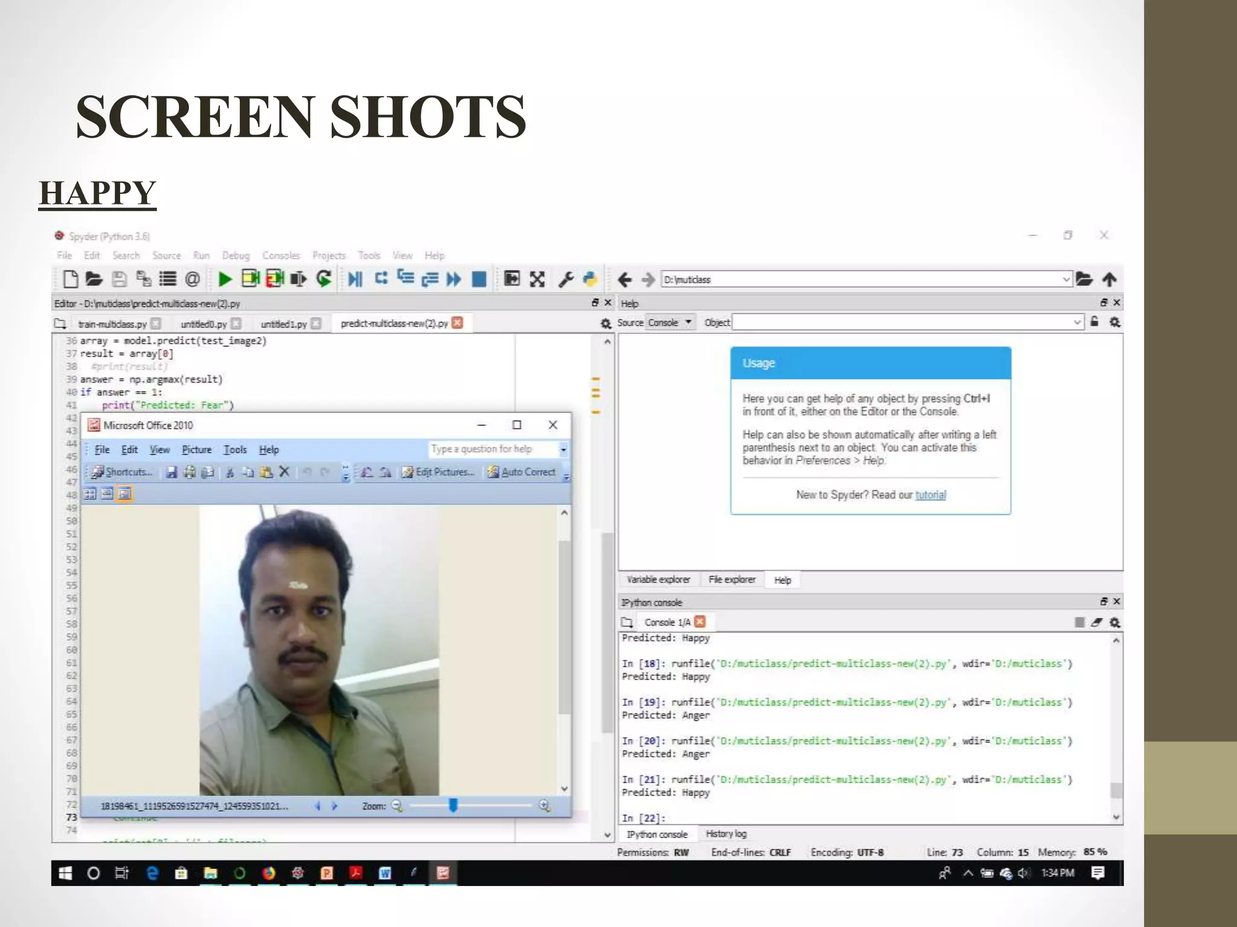Click the Zoom slider handle

[453, 805]
